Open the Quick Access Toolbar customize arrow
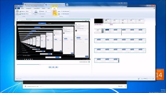This screenshot has width=166, height=93. tap(24, 6)
